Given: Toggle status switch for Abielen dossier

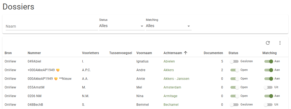Looking at the screenshot, I should click(x=234, y=61).
